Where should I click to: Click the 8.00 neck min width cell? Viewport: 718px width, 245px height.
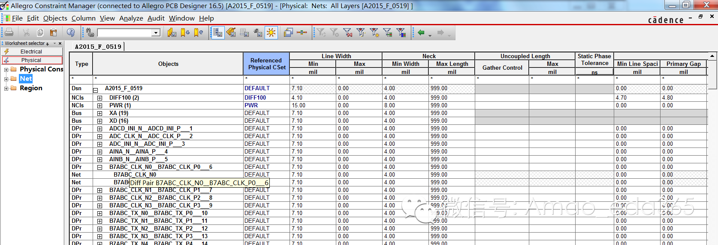point(405,106)
